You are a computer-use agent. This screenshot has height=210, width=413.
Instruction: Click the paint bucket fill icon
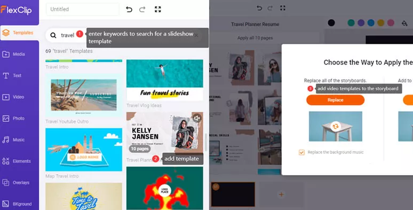(x=404, y=23)
